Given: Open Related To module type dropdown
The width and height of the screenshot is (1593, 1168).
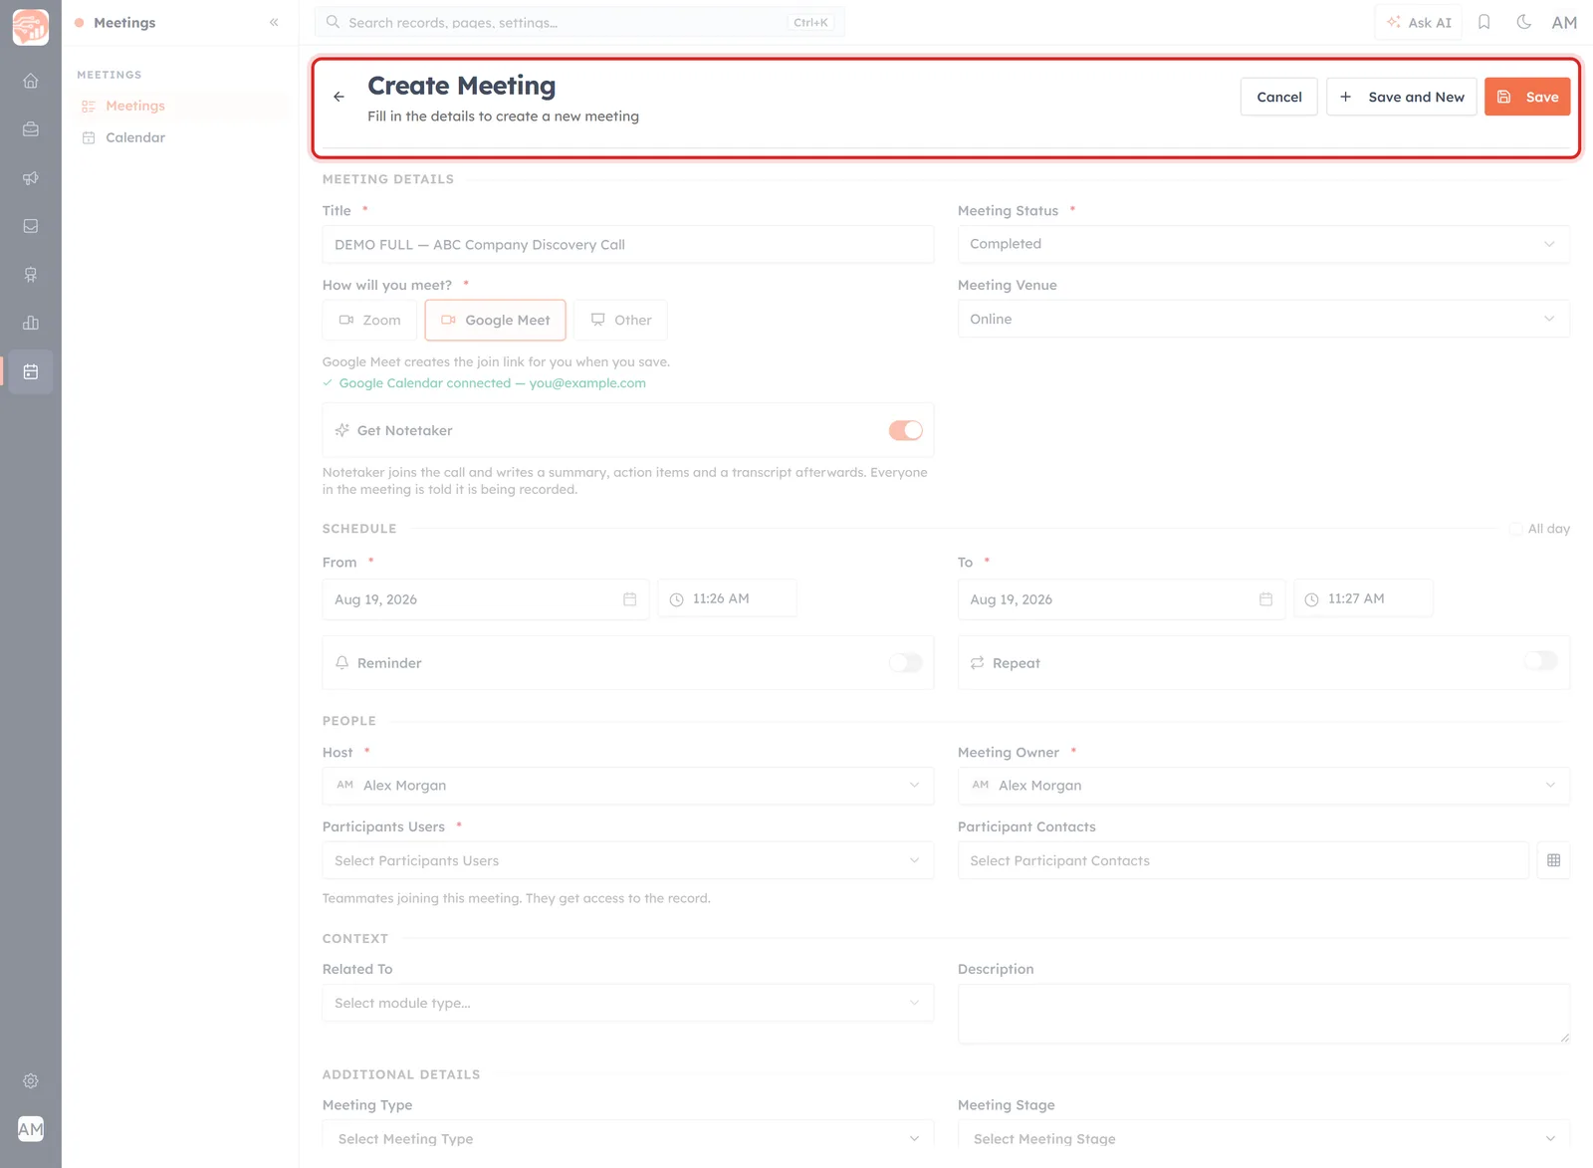Looking at the screenshot, I should click(627, 1003).
